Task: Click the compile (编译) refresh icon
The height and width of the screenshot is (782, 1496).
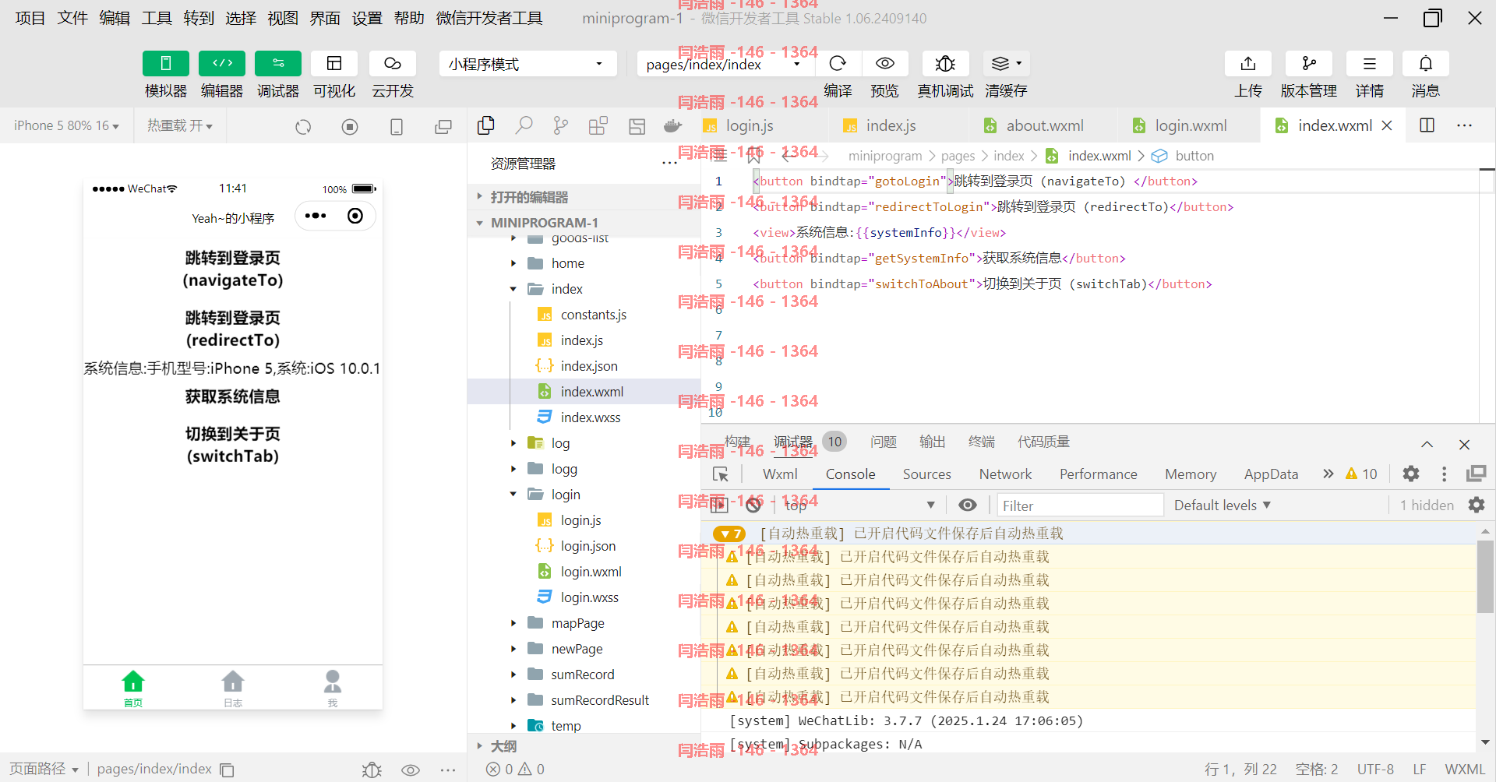Action: pyautogui.click(x=838, y=63)
